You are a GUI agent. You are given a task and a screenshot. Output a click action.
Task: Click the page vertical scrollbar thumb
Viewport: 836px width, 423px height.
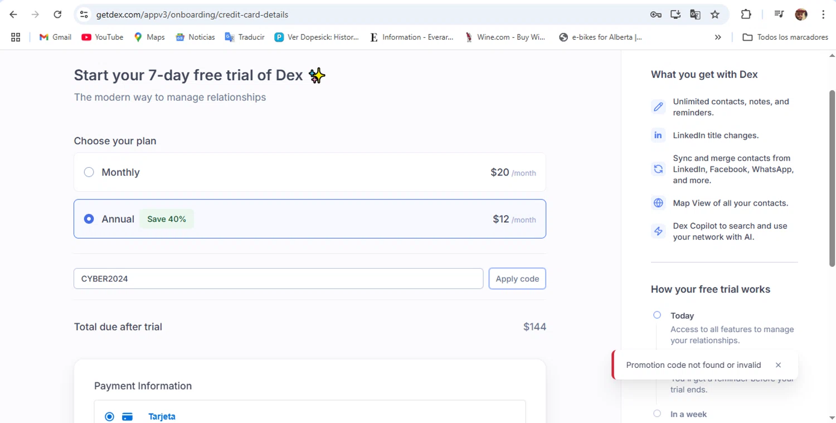(x=832, y=178)
